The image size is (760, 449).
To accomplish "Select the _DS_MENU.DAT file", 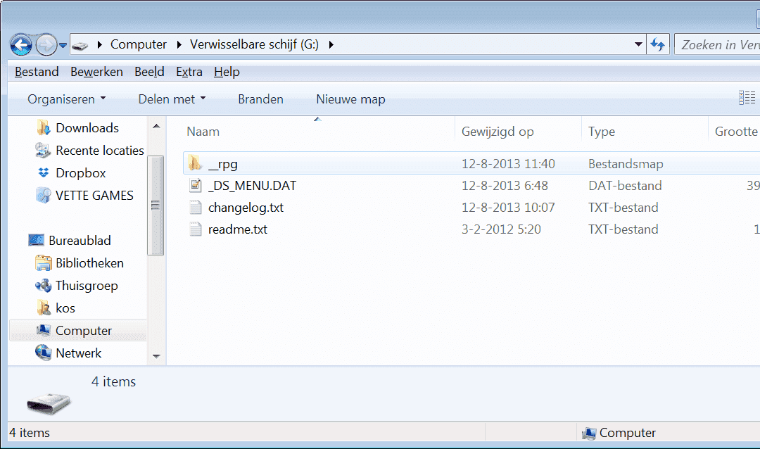I will coord(252,186).
